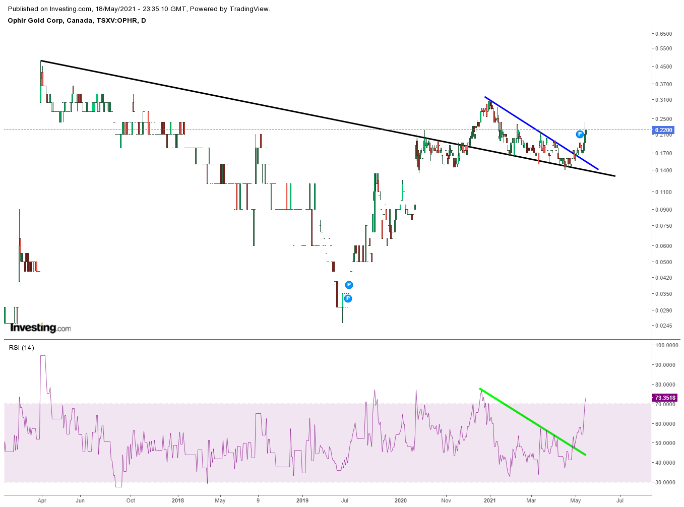
Task: Click the 2020 year label on the time axis
Action: (x=401, y=500)
